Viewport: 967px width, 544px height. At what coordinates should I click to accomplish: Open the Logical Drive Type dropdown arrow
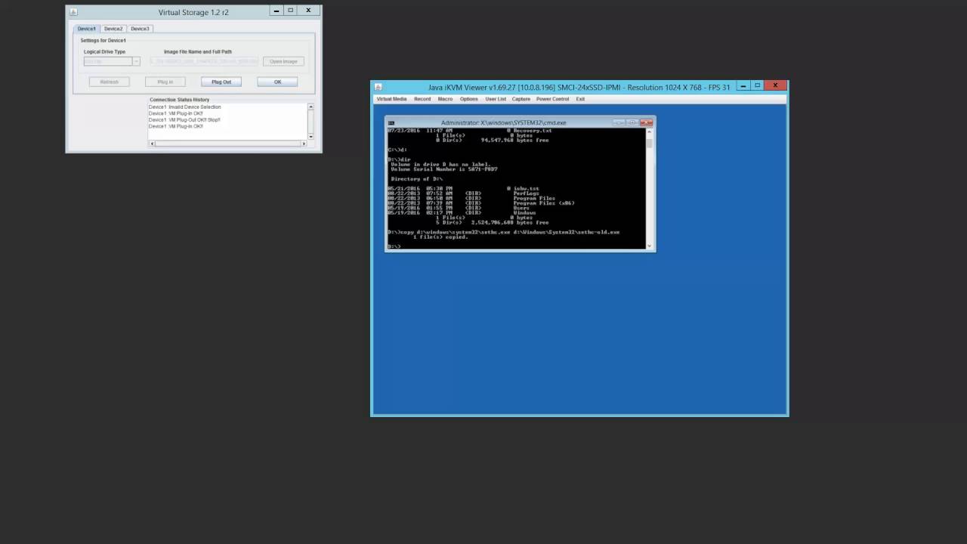point(136,61)
